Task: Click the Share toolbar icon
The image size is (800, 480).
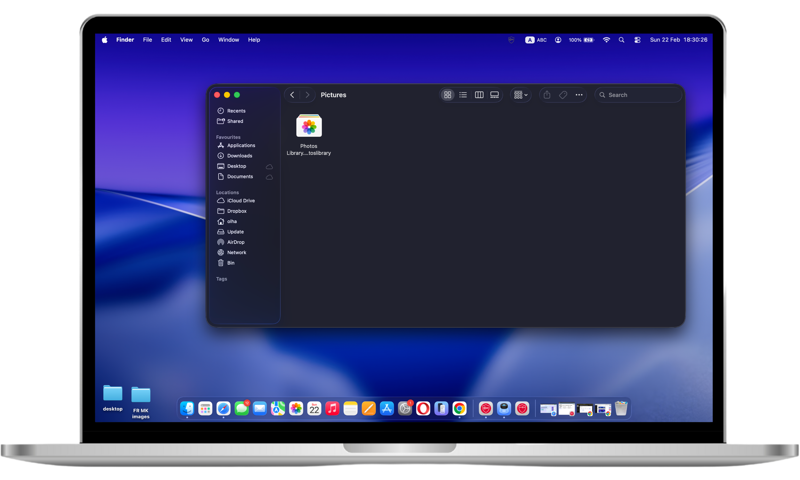Action: [x=547, y=95]
